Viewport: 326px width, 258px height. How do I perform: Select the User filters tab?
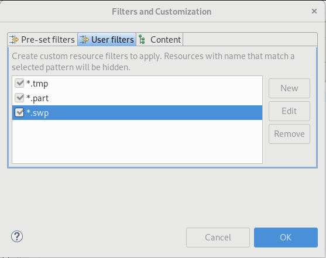[x=107, y=40]
